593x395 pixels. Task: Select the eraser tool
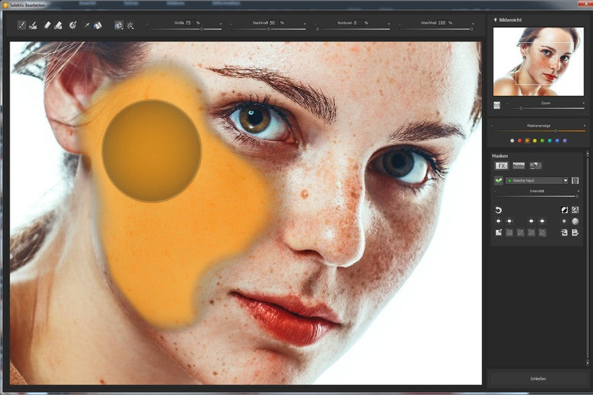pyautogui.click(x=47, y=25)
